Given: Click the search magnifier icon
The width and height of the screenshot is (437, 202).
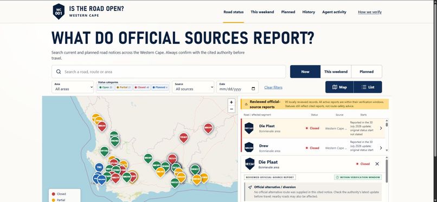Looking at the screenshot, I should click(x=59, y=71).
